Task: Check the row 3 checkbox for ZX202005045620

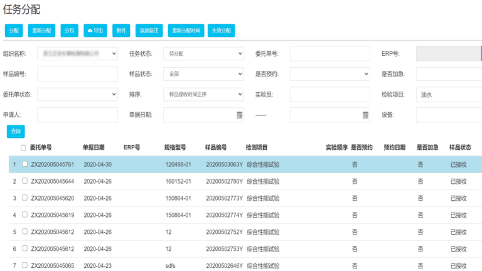Action: click(25, 198)
